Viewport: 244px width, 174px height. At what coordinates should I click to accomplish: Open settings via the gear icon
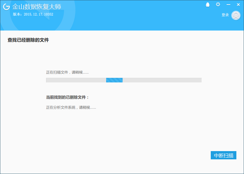click(x=218, y=4)
